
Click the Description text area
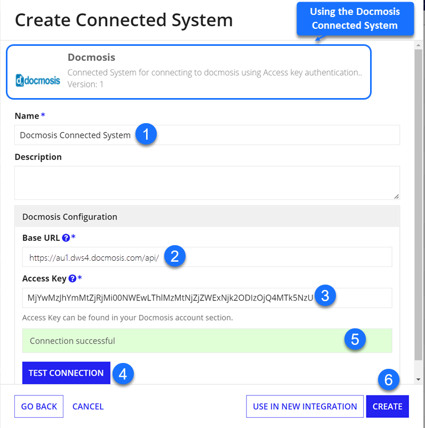pos(207,183)
